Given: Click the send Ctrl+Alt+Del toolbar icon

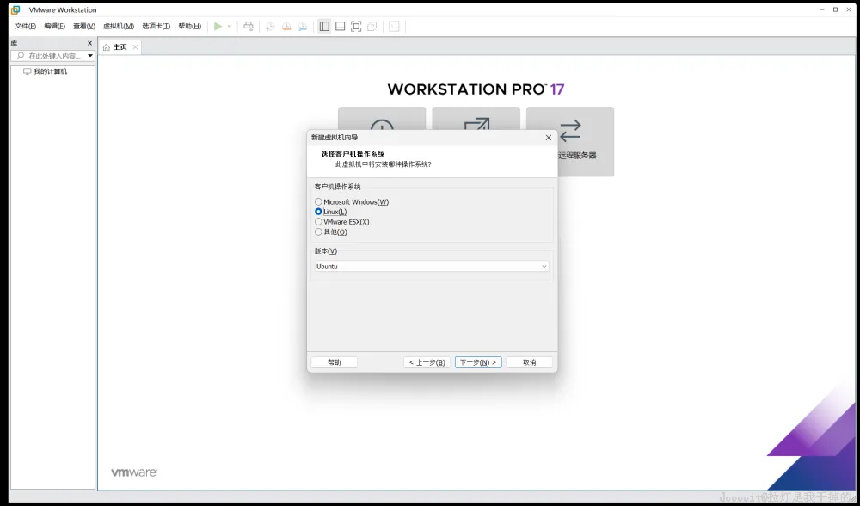Looking at the screenshot, I should coord(249,27).
